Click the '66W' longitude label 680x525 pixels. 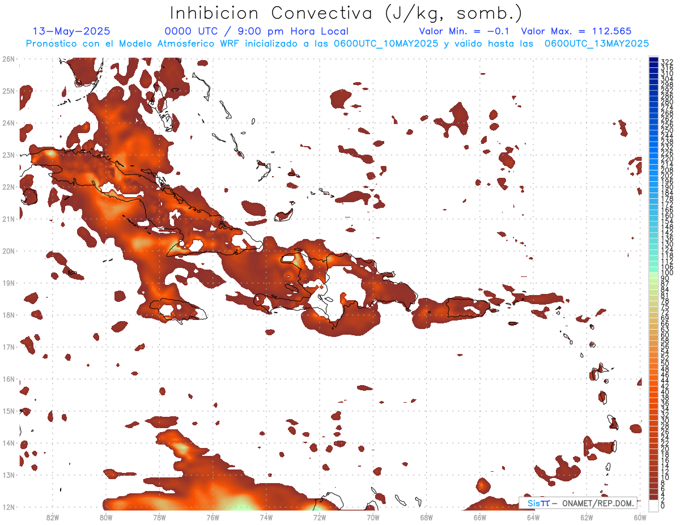click(x=479, y=517)
